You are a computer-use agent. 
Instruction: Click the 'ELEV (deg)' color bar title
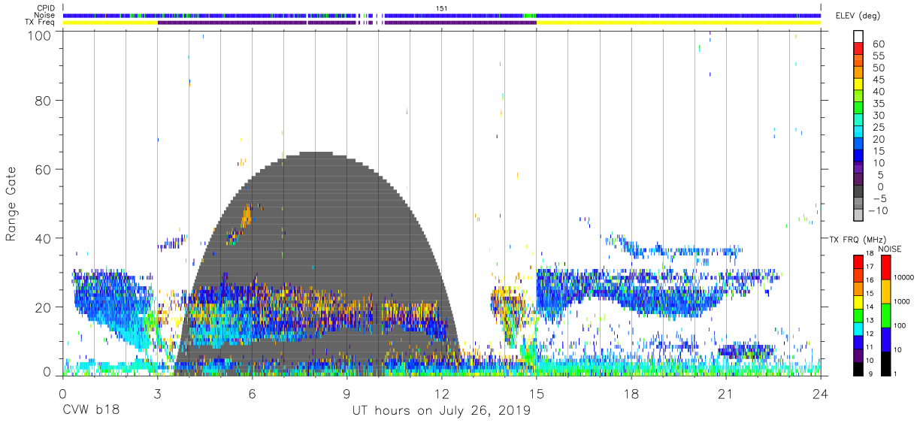[859, 16]
